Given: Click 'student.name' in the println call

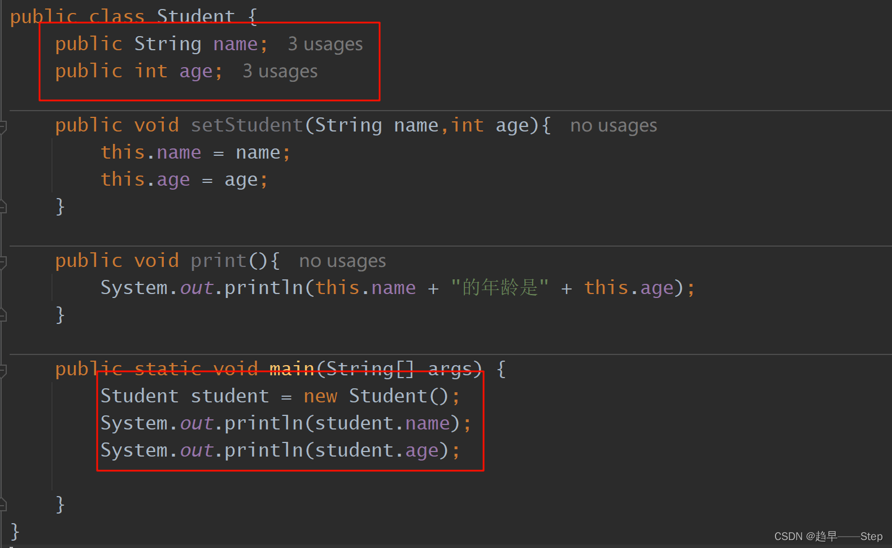Looking at the screenshot, I should tap(382, 423).
